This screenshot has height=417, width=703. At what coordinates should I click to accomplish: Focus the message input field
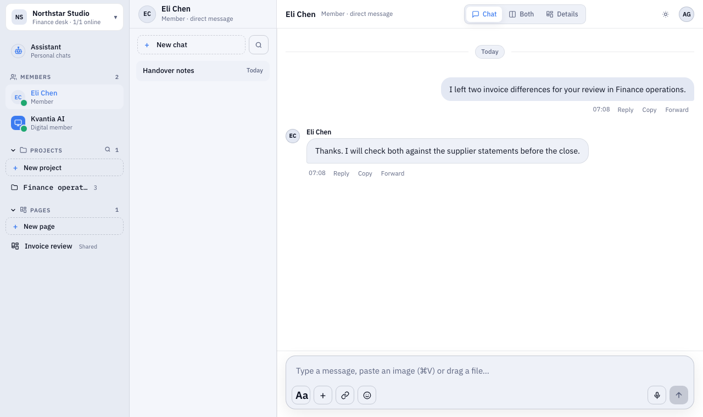point(490,371)
